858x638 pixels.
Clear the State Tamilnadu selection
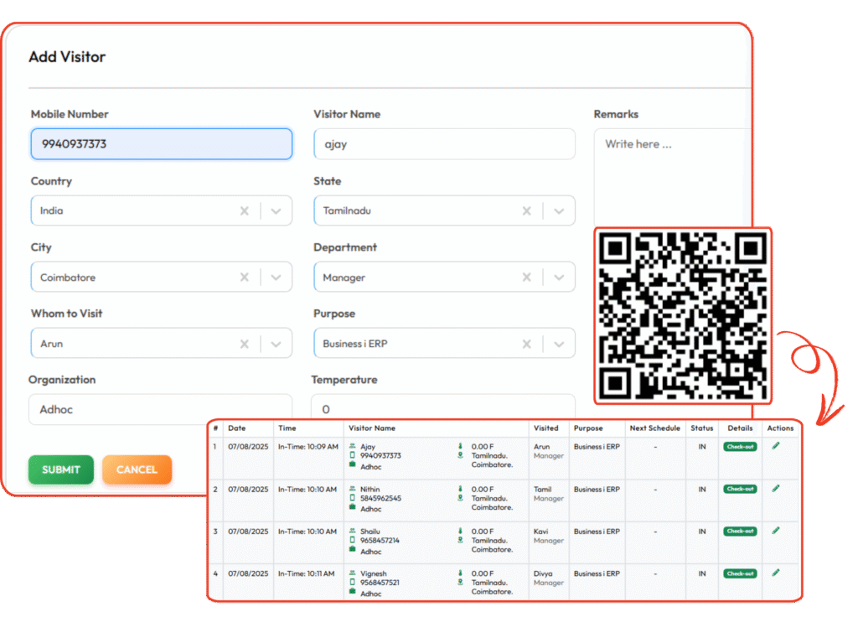pyautogui.click(x=527, y=210)
